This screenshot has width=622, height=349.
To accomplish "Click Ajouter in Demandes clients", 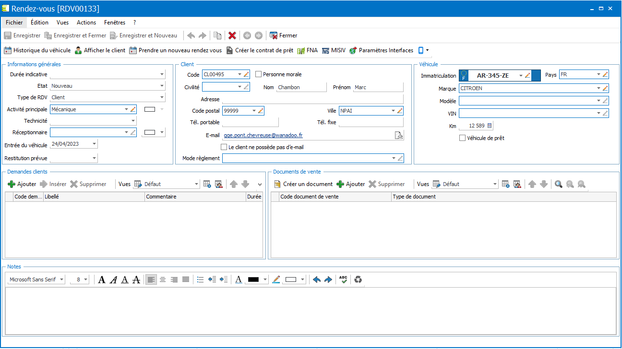I will point(22,184).
